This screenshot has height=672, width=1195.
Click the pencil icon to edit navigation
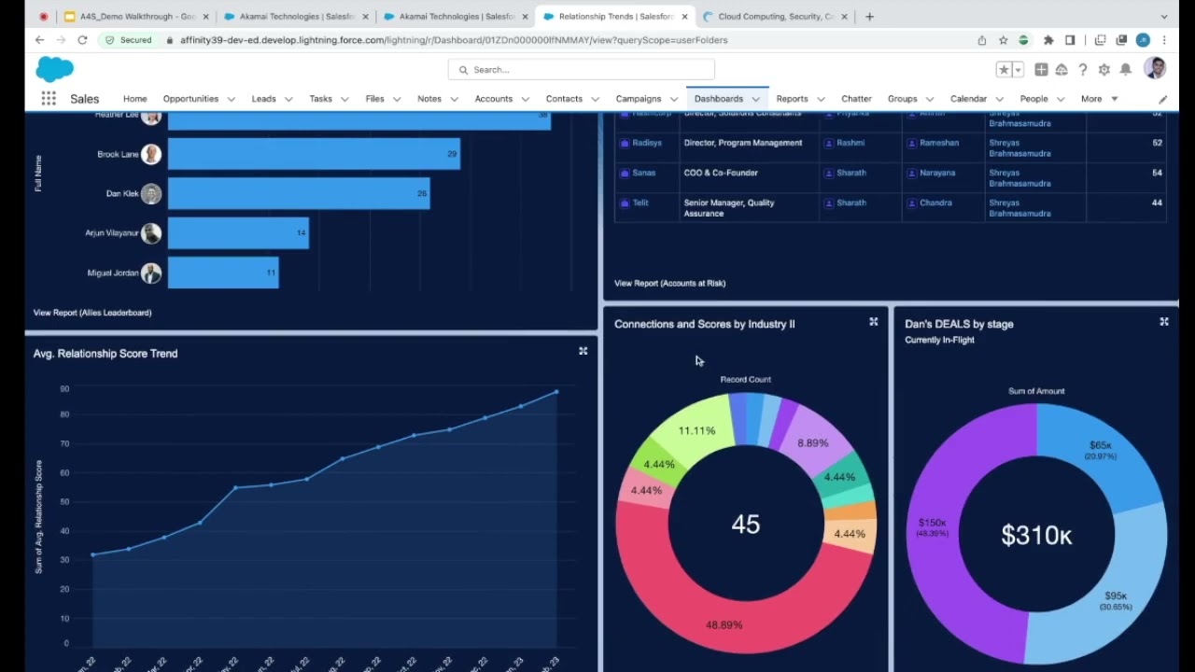pyautogui.click(x=1162, y=99)
